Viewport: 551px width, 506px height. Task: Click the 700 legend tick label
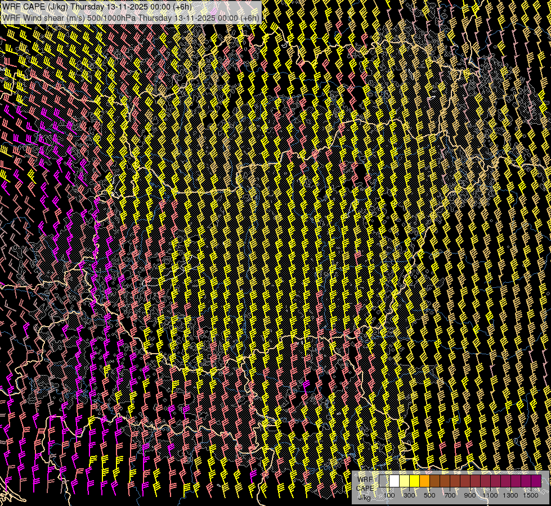pyautogui.click(x=450, y=495)
